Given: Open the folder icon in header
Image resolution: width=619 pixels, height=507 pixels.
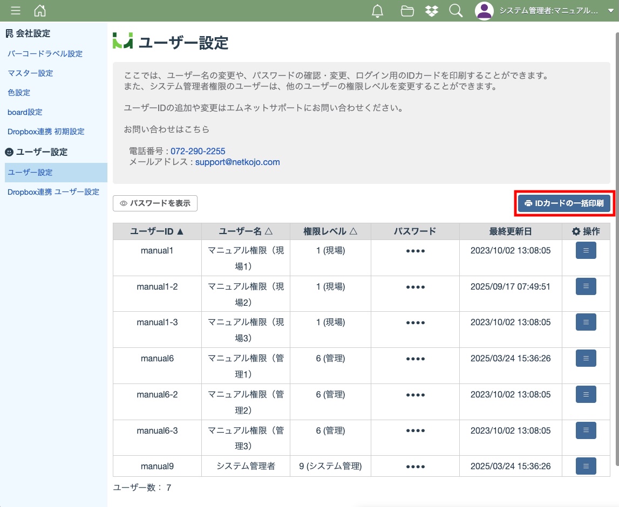Looking at the screenshot, I should (407, 11).
